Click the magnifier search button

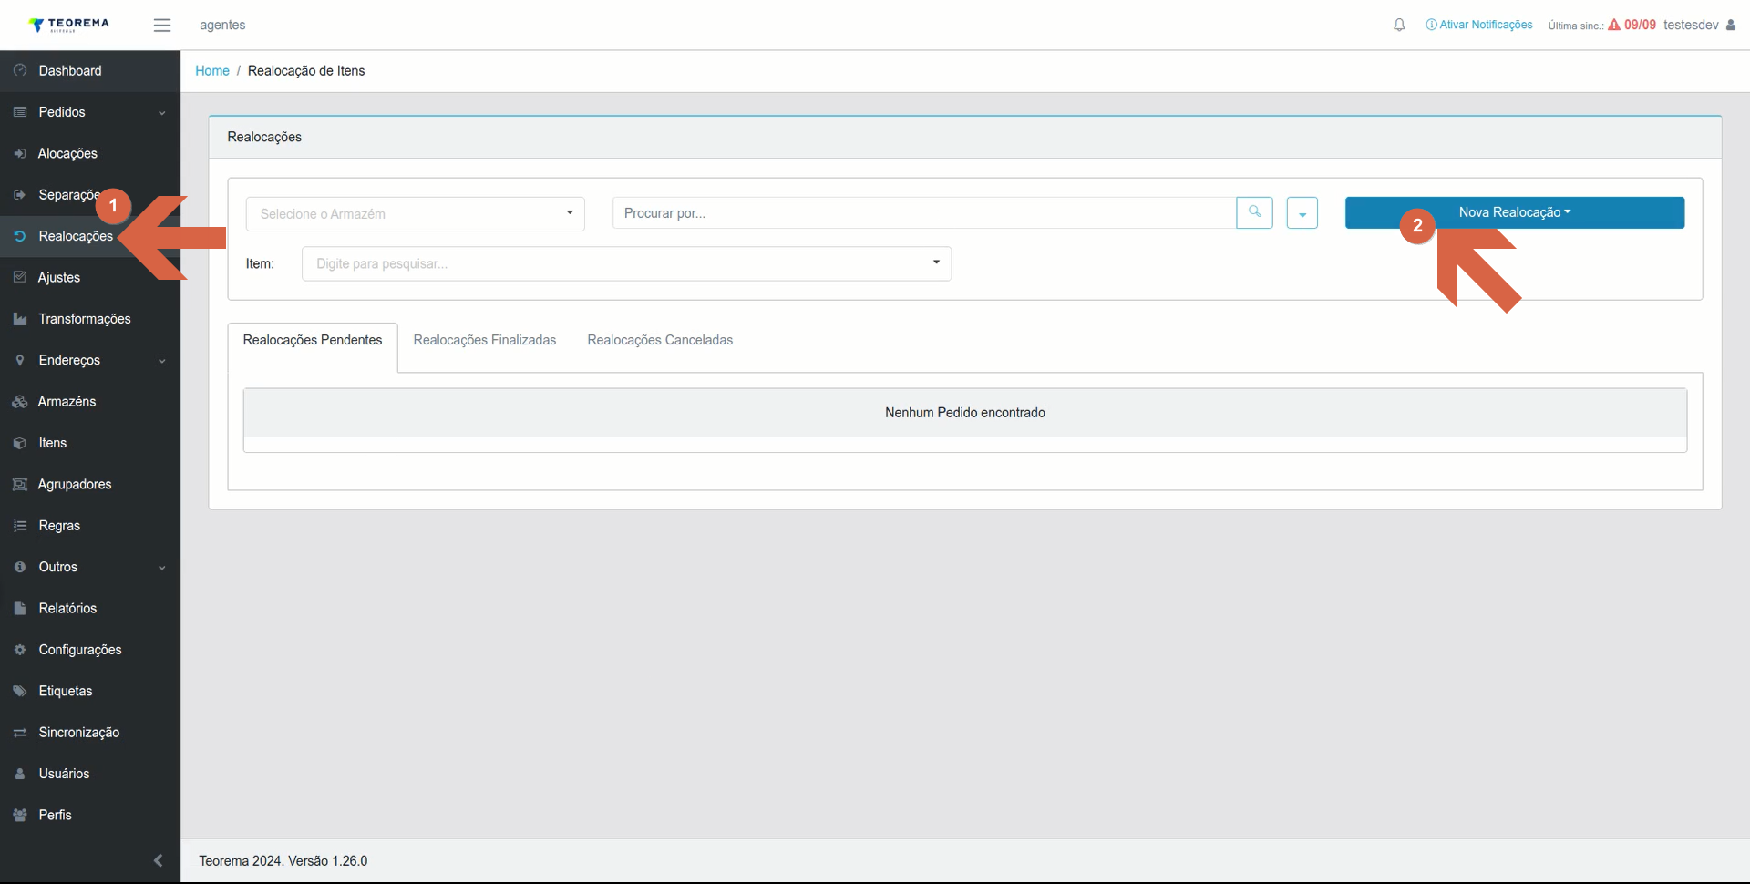pyautogui.click(x=1254, y=212)
